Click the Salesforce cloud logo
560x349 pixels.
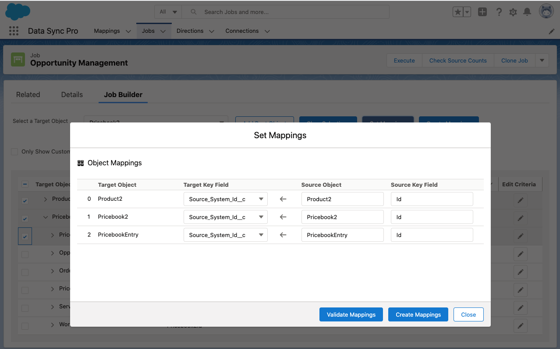pyautogui.click(x=18, y=12)
